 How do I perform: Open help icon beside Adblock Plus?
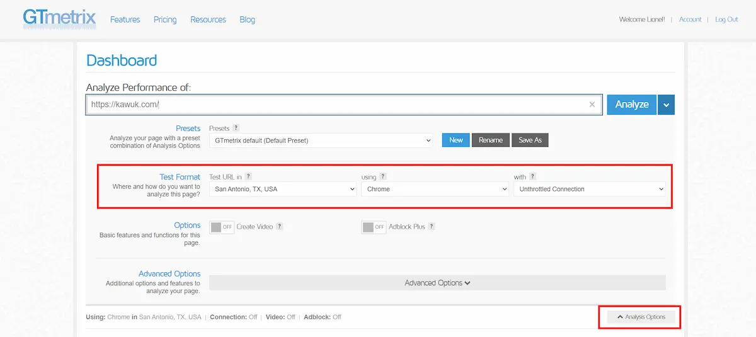(432, 227)
